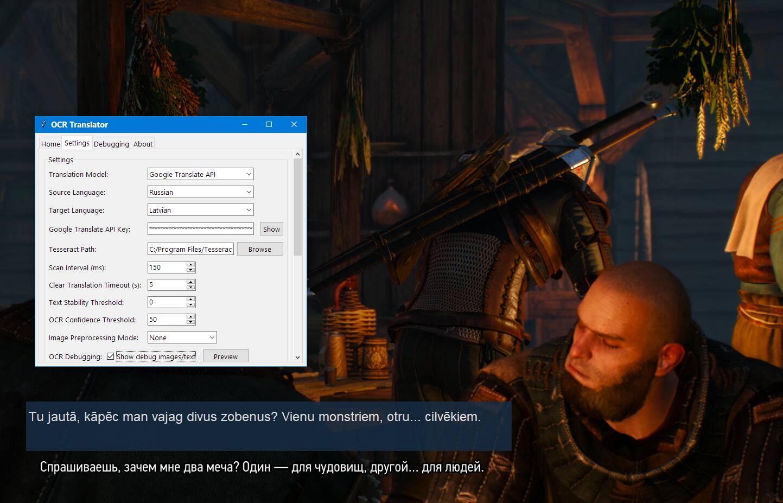Increase OCR Confidence Threshold value
Screen dimensions: 783x503
190,317
